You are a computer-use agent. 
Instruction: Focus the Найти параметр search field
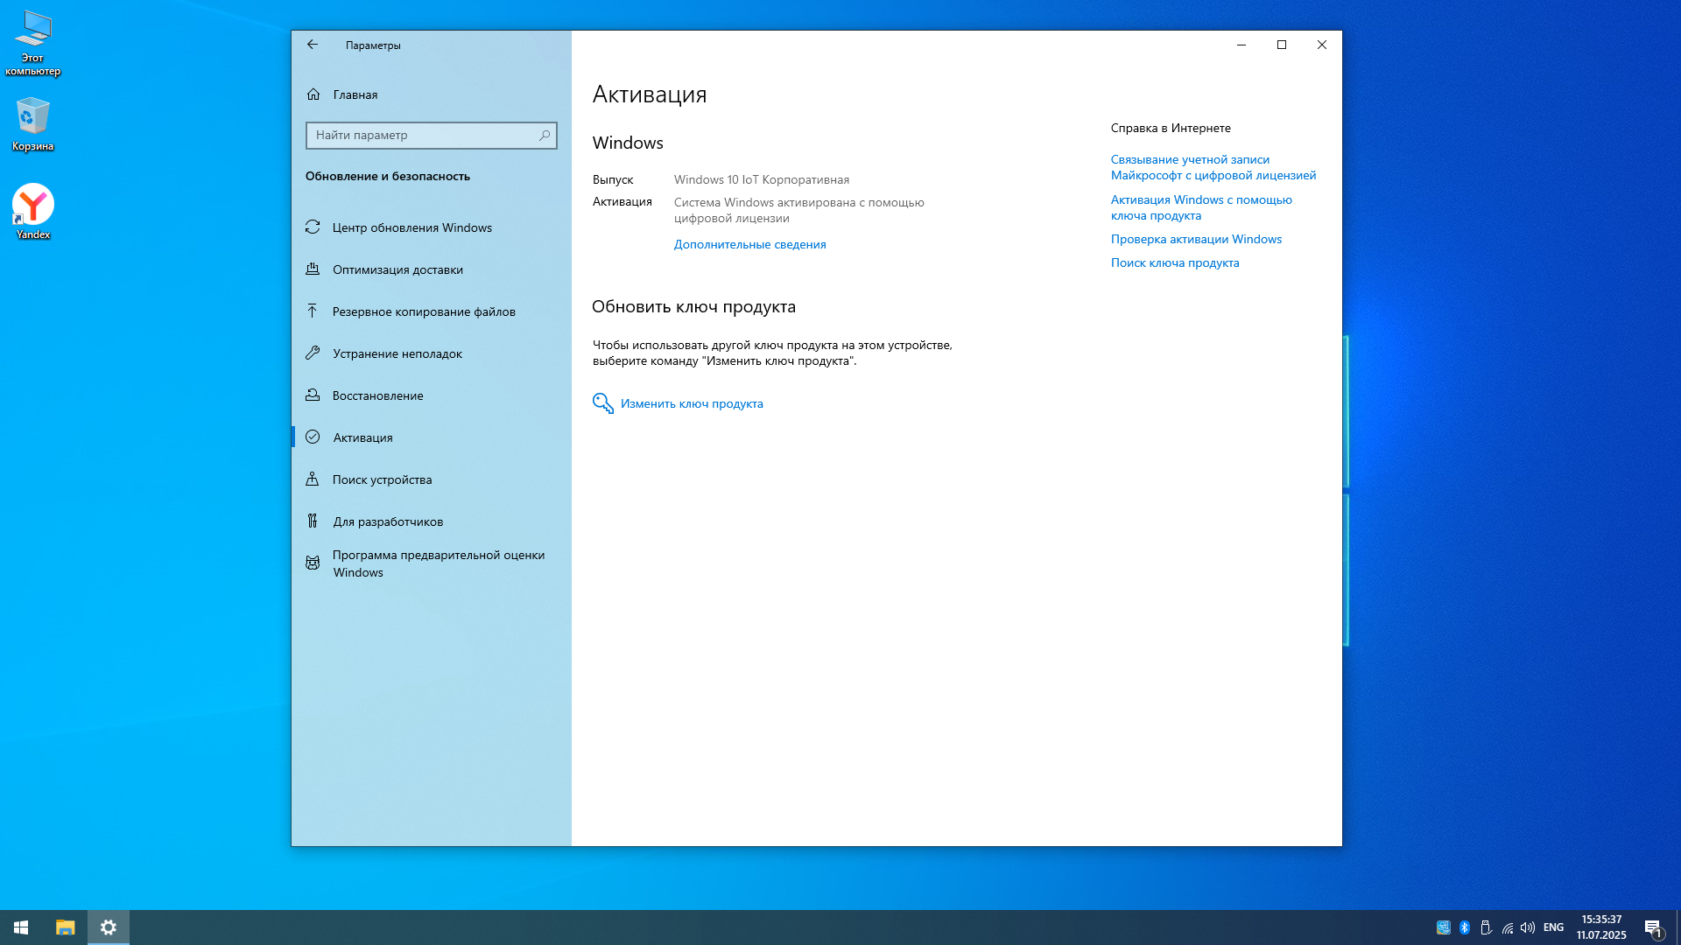[x=420, y=136]
